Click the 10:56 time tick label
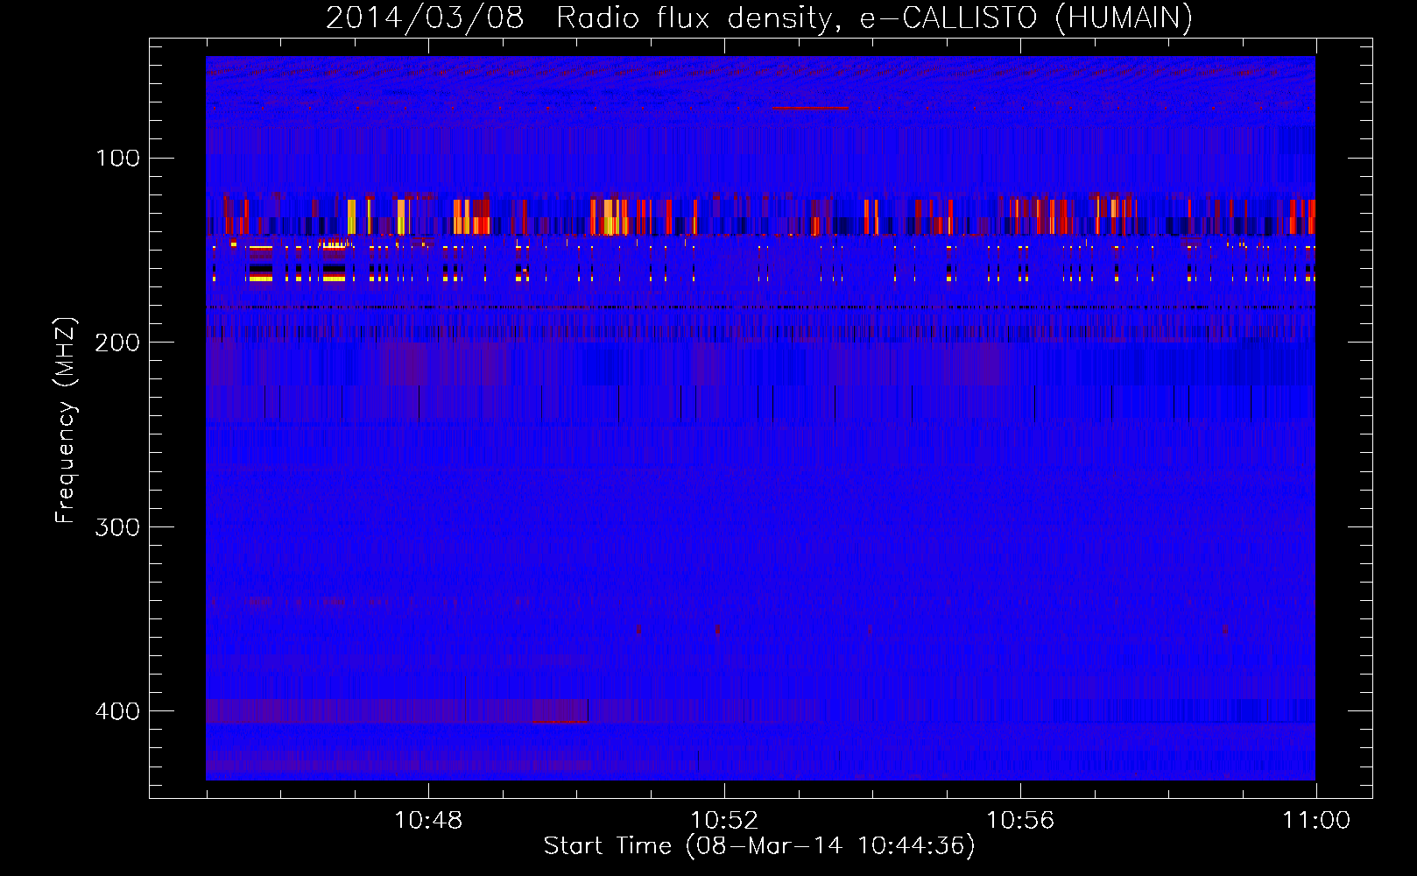The height and width of the screenshot is (876, 1417). 1020,821
